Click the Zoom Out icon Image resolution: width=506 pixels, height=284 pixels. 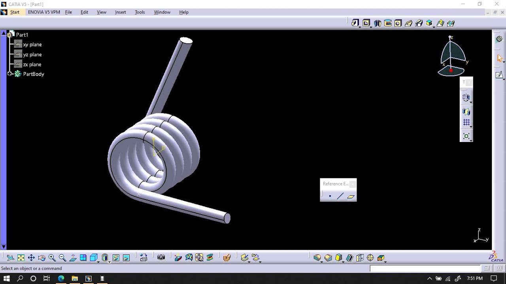(x=62, y=258)
